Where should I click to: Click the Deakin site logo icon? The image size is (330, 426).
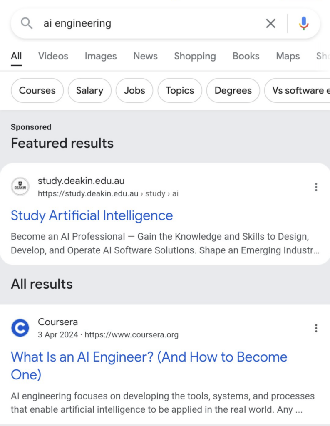tap(20, 187)
